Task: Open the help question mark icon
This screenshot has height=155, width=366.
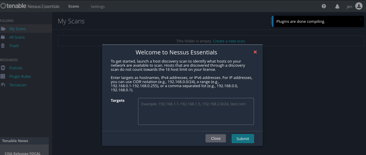Action: point(324,6)
